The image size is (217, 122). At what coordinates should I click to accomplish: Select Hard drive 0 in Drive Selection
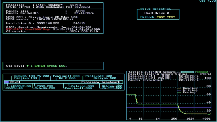coord(157,13)
